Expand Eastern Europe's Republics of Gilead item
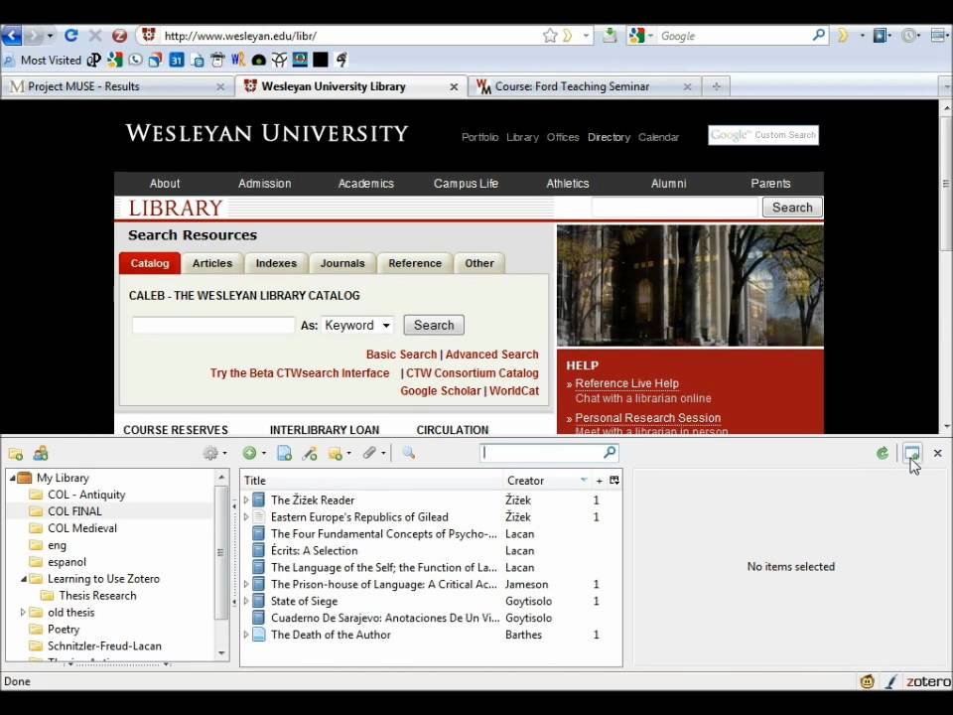The width and height of the screenshot is (953, 715). click(246, 516)
